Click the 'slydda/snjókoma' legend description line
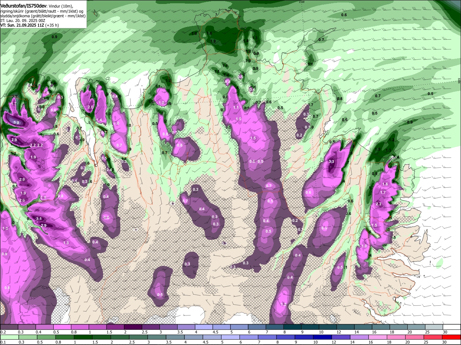The height and width of the screenshot is (345, 461). point(43,16)
